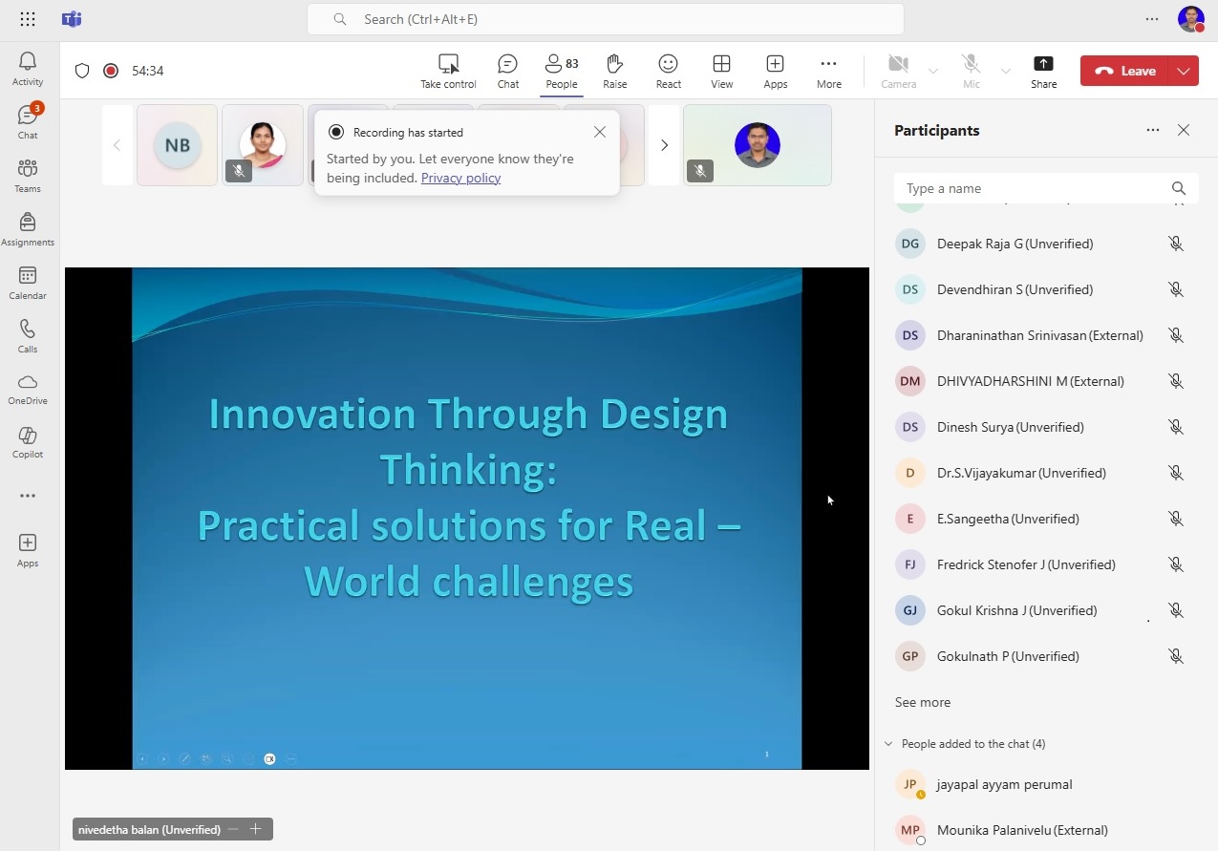Screen dimensions: 1218x851
Task: Open the dropdown arrow beside Leave
Action: tap(1184, 71)
